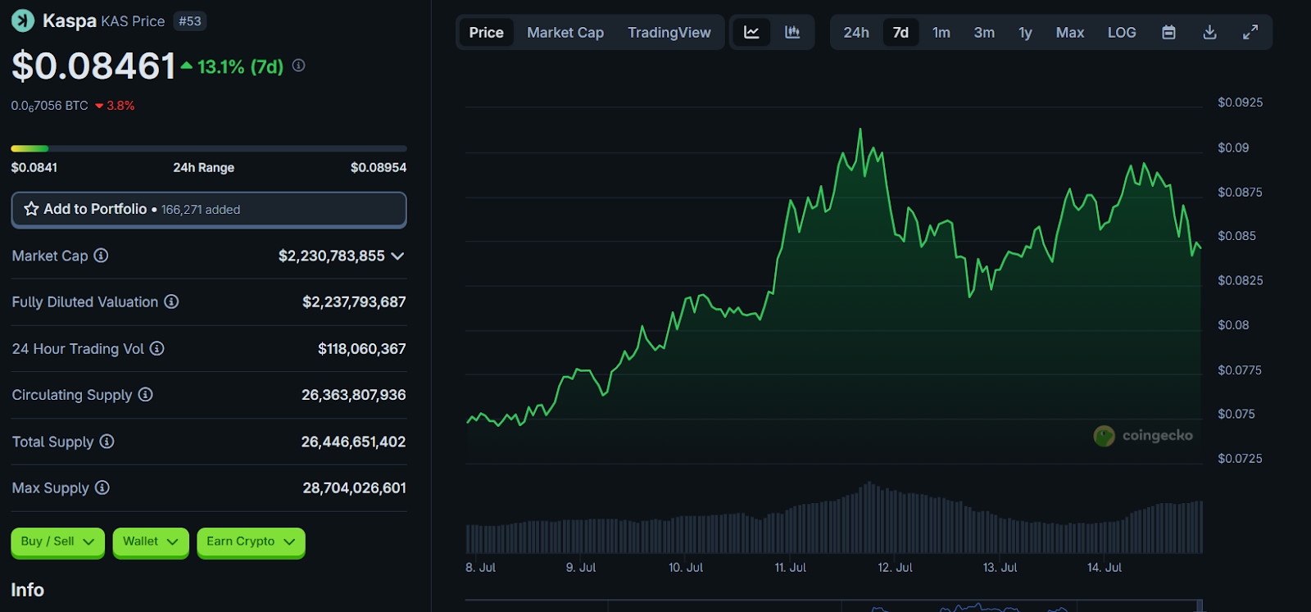Image resolution: width=1311 pixels, height=612 pixels.
Task: Click the 3.8% BTC change text
Action: (x=120, y=106)
